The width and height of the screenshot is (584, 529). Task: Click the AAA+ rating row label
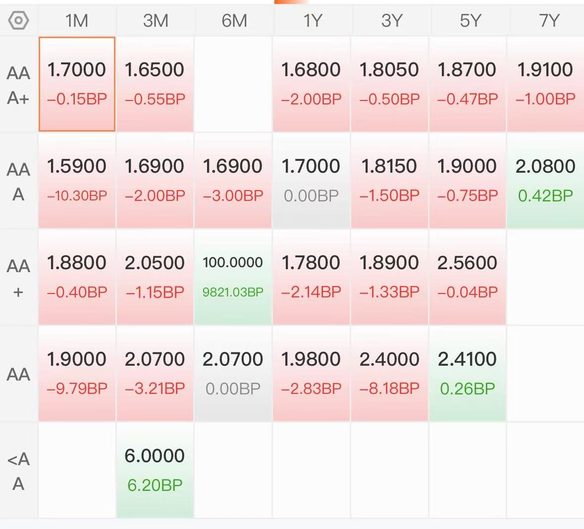(x=18, y=85)
